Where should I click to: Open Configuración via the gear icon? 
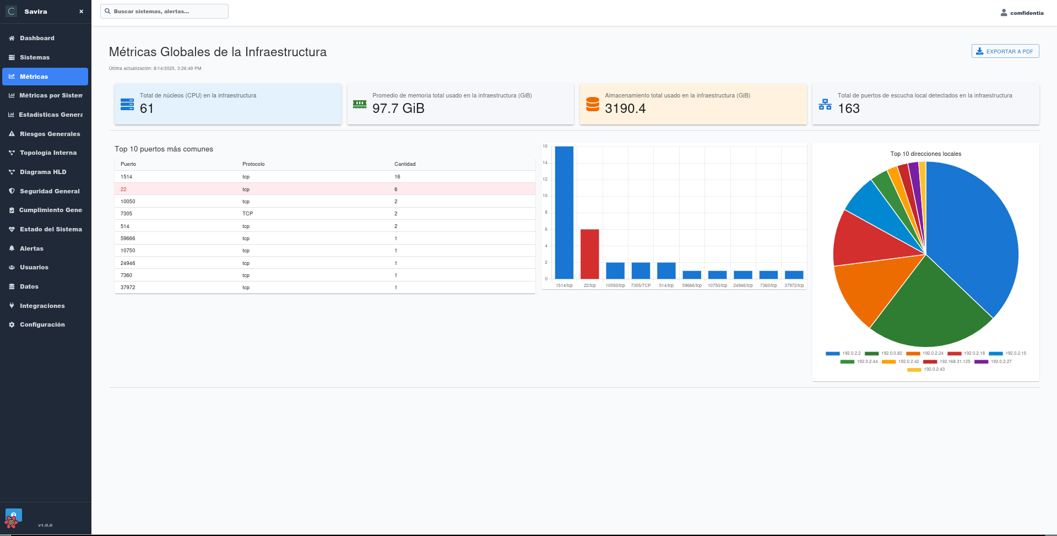click(x=11, y=324)
